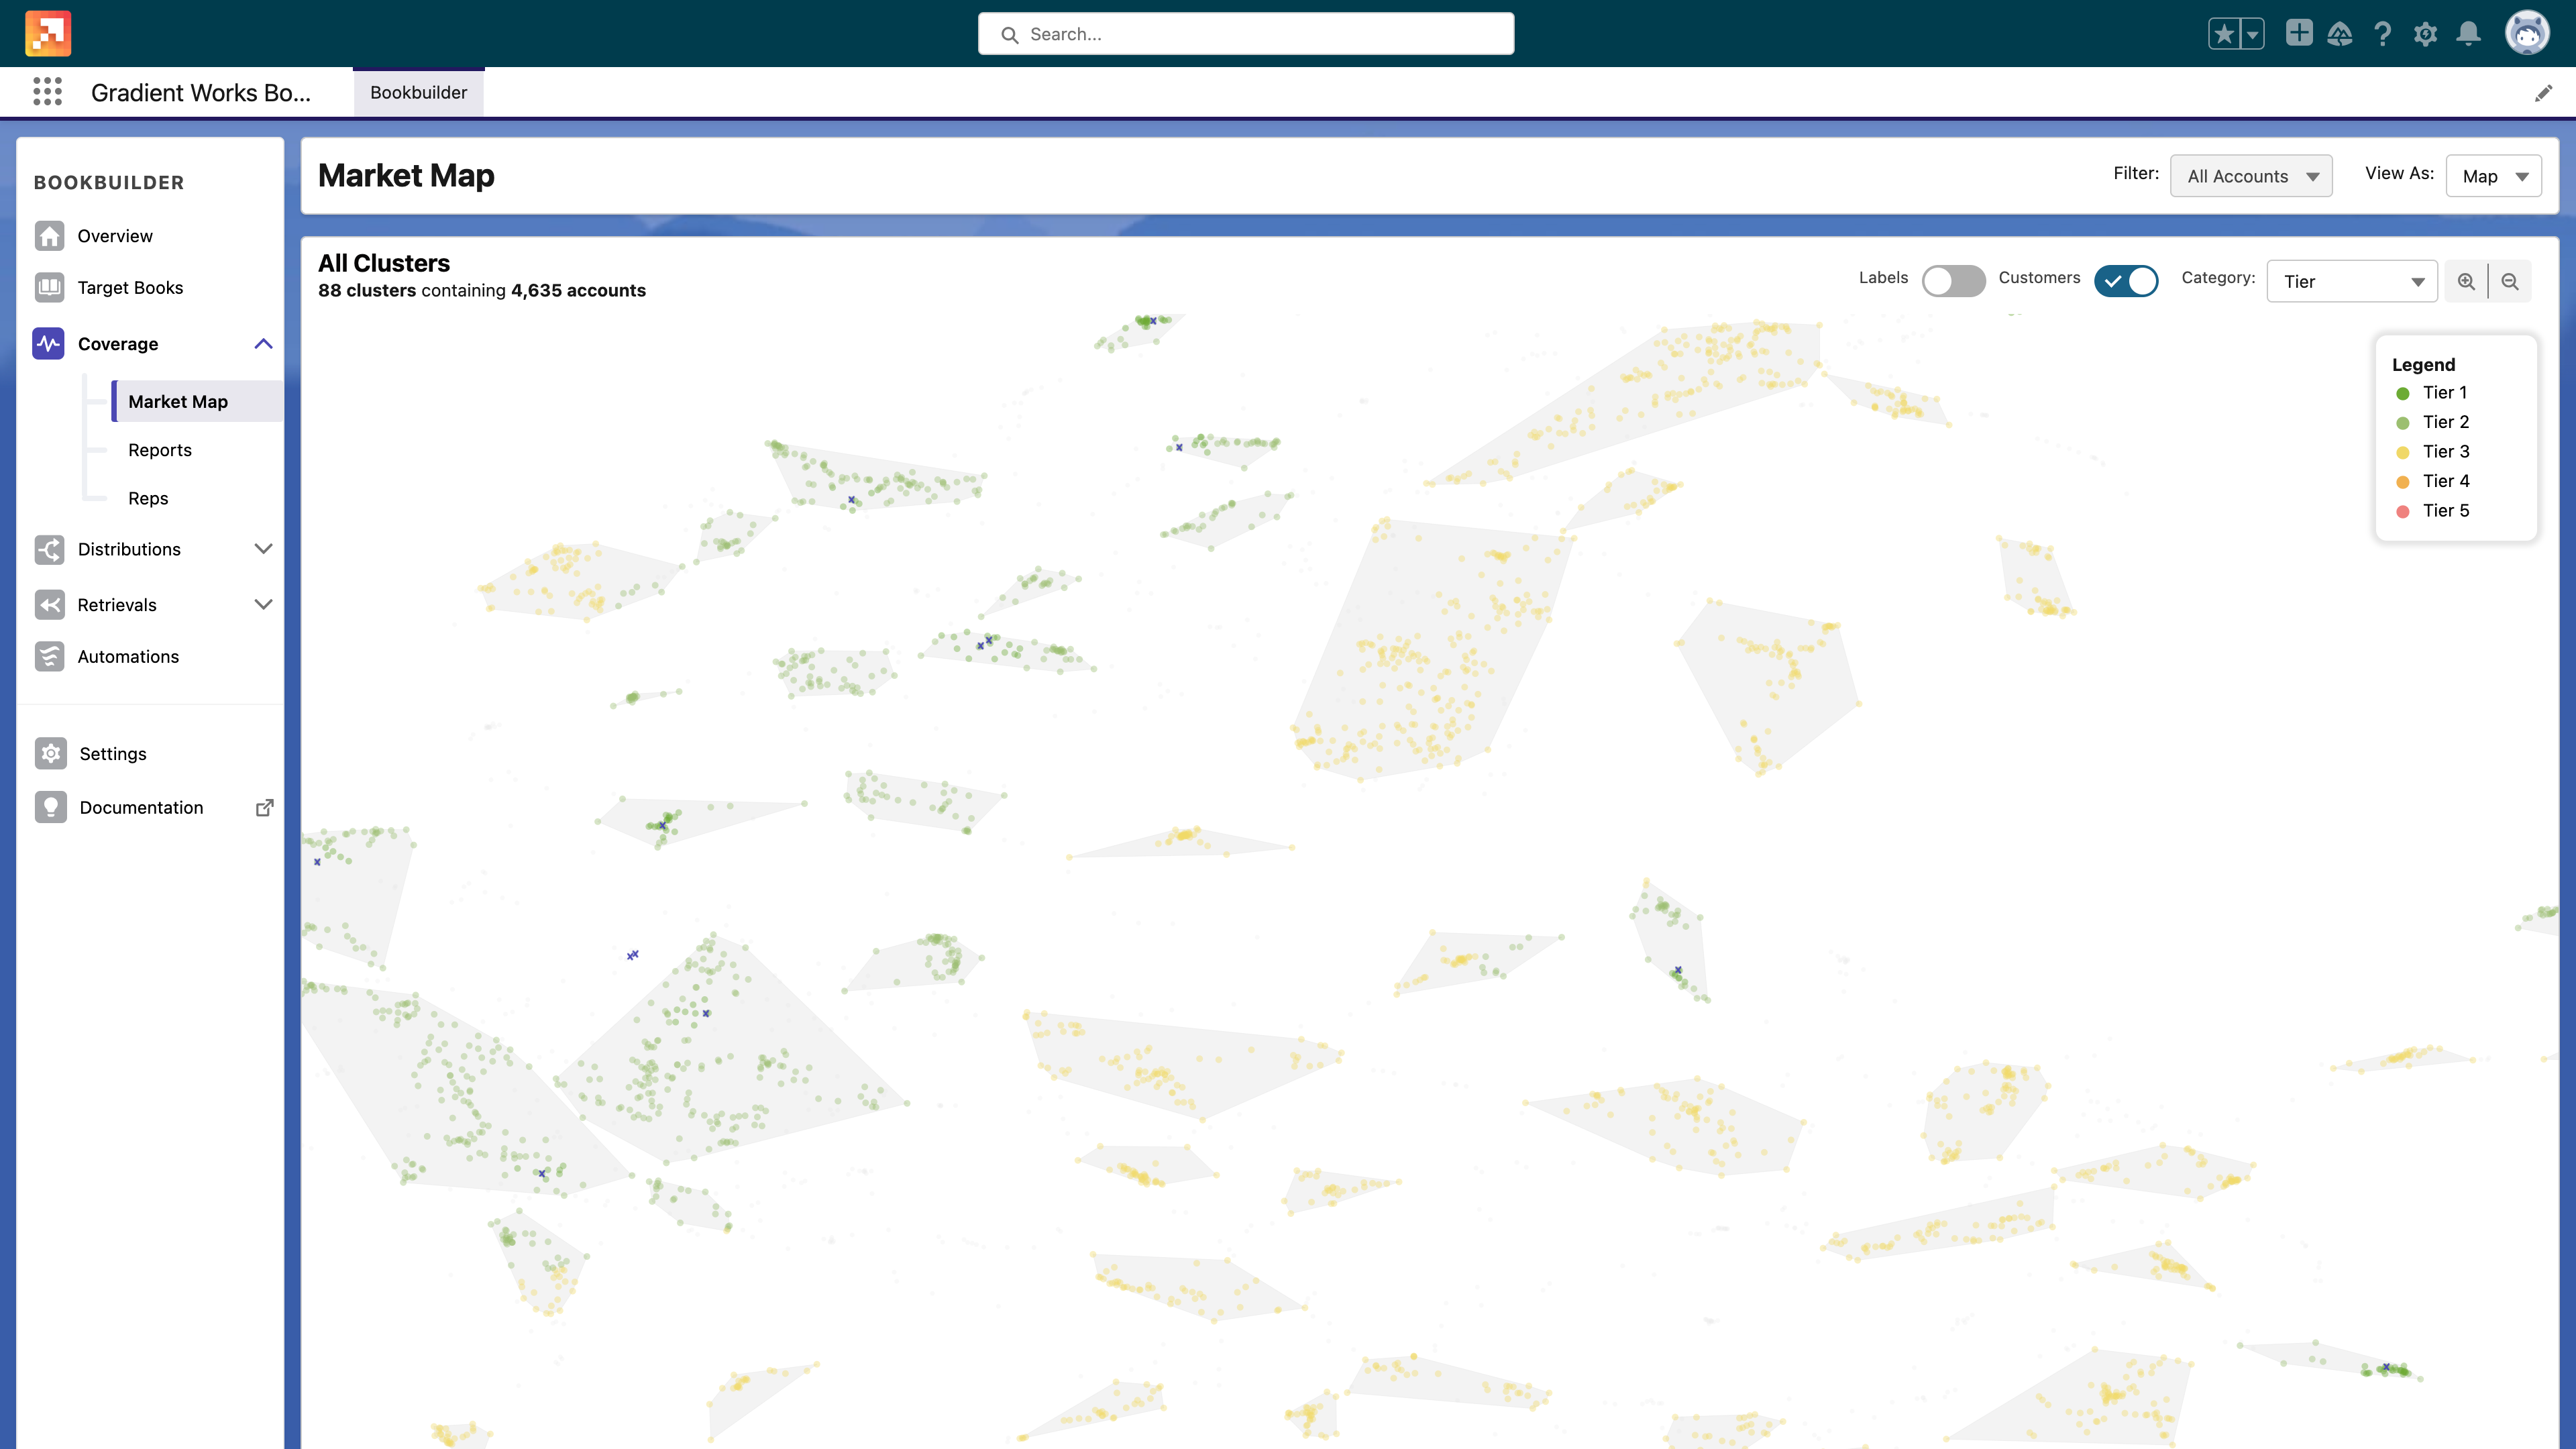Click the Market Map page title
The height and width of the screenshot is (1449, 2576).
406,175
